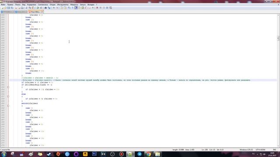Toggle the highlighted indent guide icon
The width and height of the screenshot is (280, 157).
pos(76,8)
